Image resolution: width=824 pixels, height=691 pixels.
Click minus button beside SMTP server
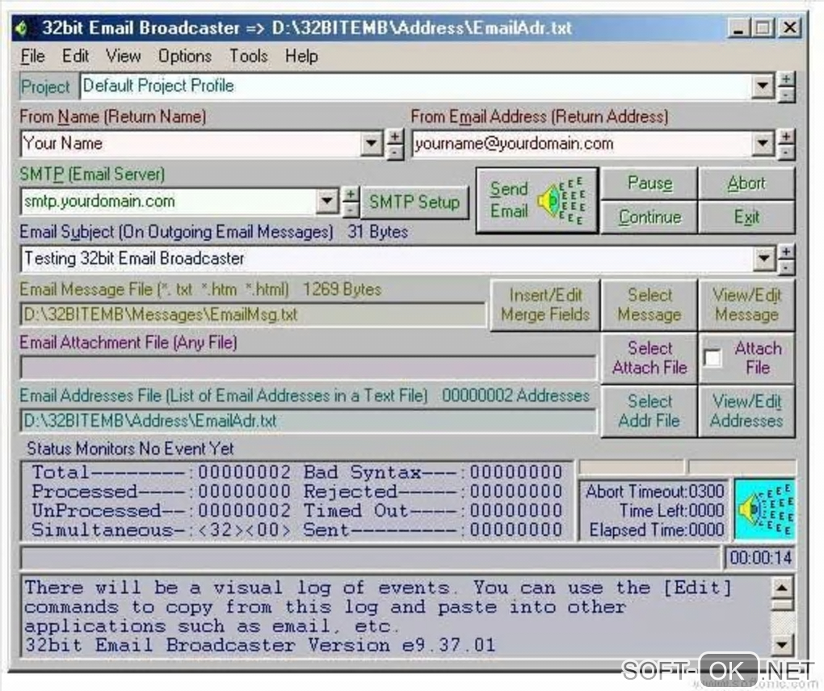click(x=351, y=209)
